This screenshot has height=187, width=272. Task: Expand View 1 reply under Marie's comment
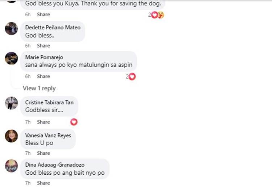[x=39, y=88]
